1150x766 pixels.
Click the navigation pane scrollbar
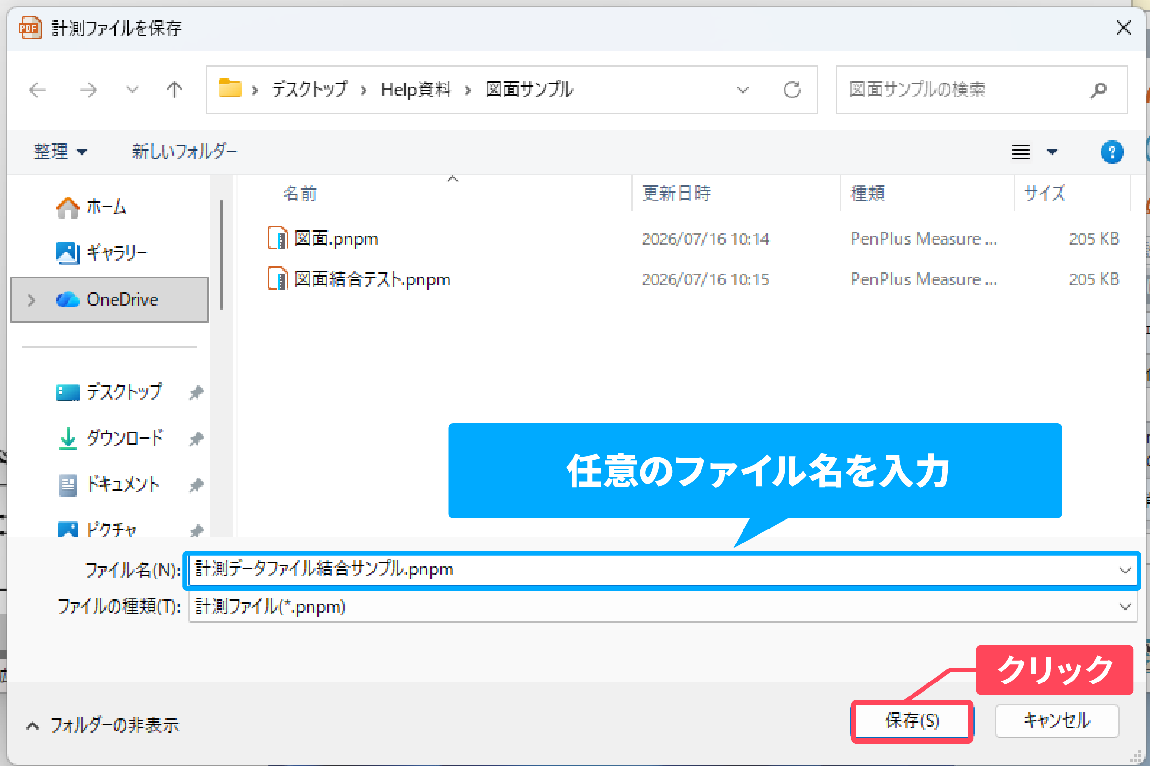[x=222, y=254]
